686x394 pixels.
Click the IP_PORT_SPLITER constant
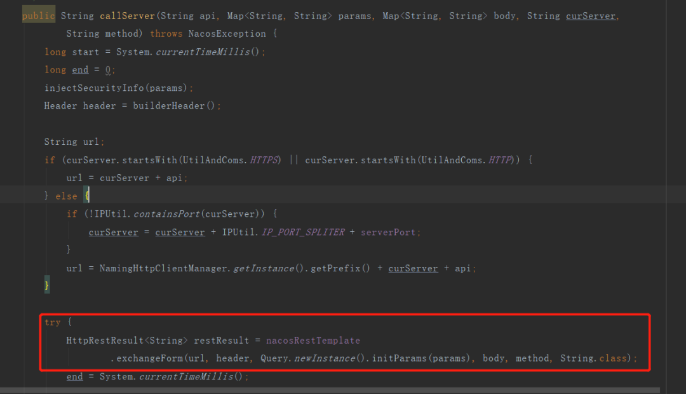(303, 233)
